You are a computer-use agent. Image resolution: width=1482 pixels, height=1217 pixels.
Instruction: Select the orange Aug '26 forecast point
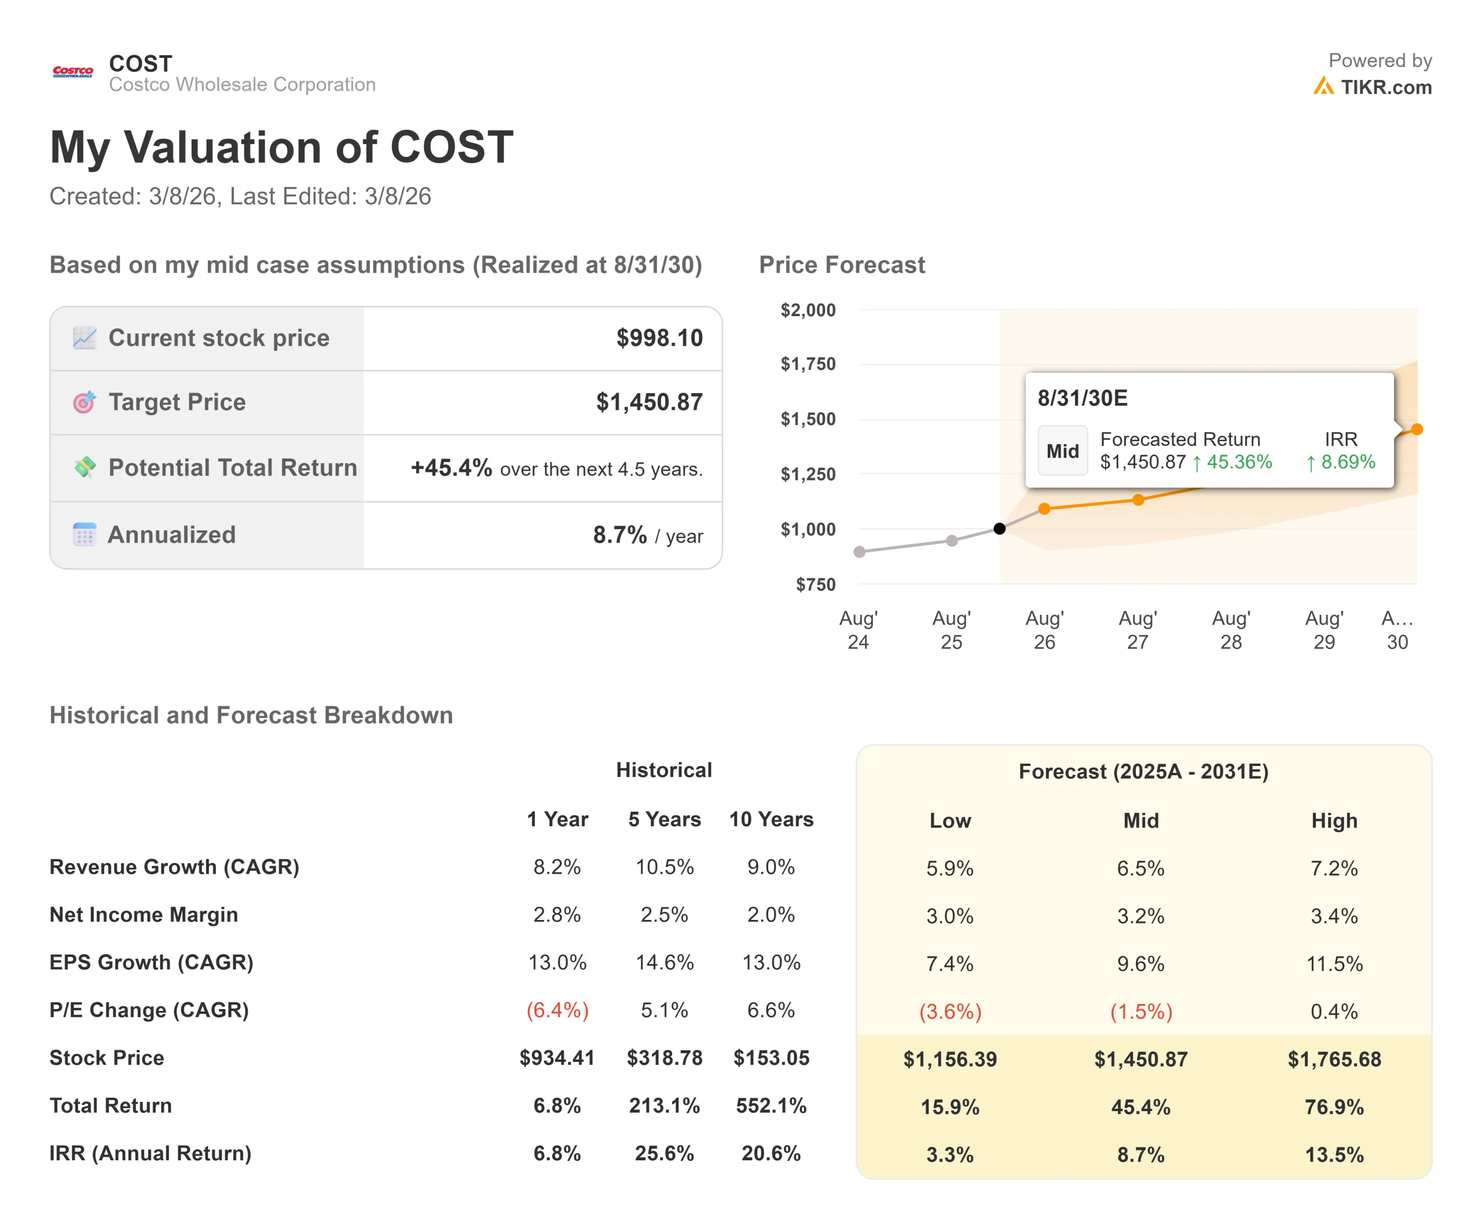(x=1044, y=508)
